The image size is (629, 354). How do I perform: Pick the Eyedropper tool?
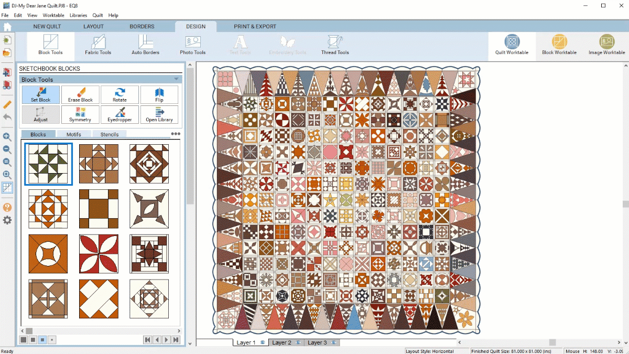point(120,114)
